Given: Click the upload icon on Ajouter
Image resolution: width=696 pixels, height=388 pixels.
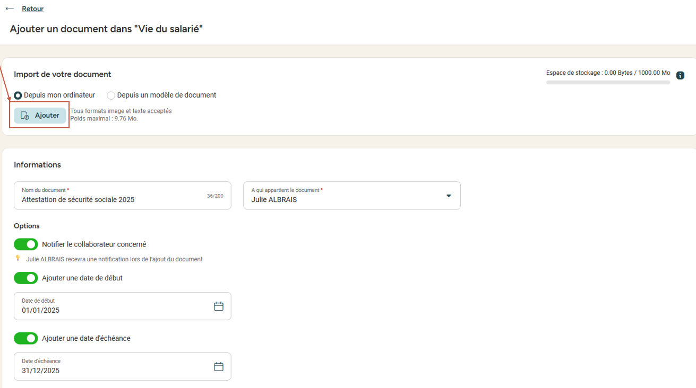Looking at the screenshot, I should [x=25, y=116].
